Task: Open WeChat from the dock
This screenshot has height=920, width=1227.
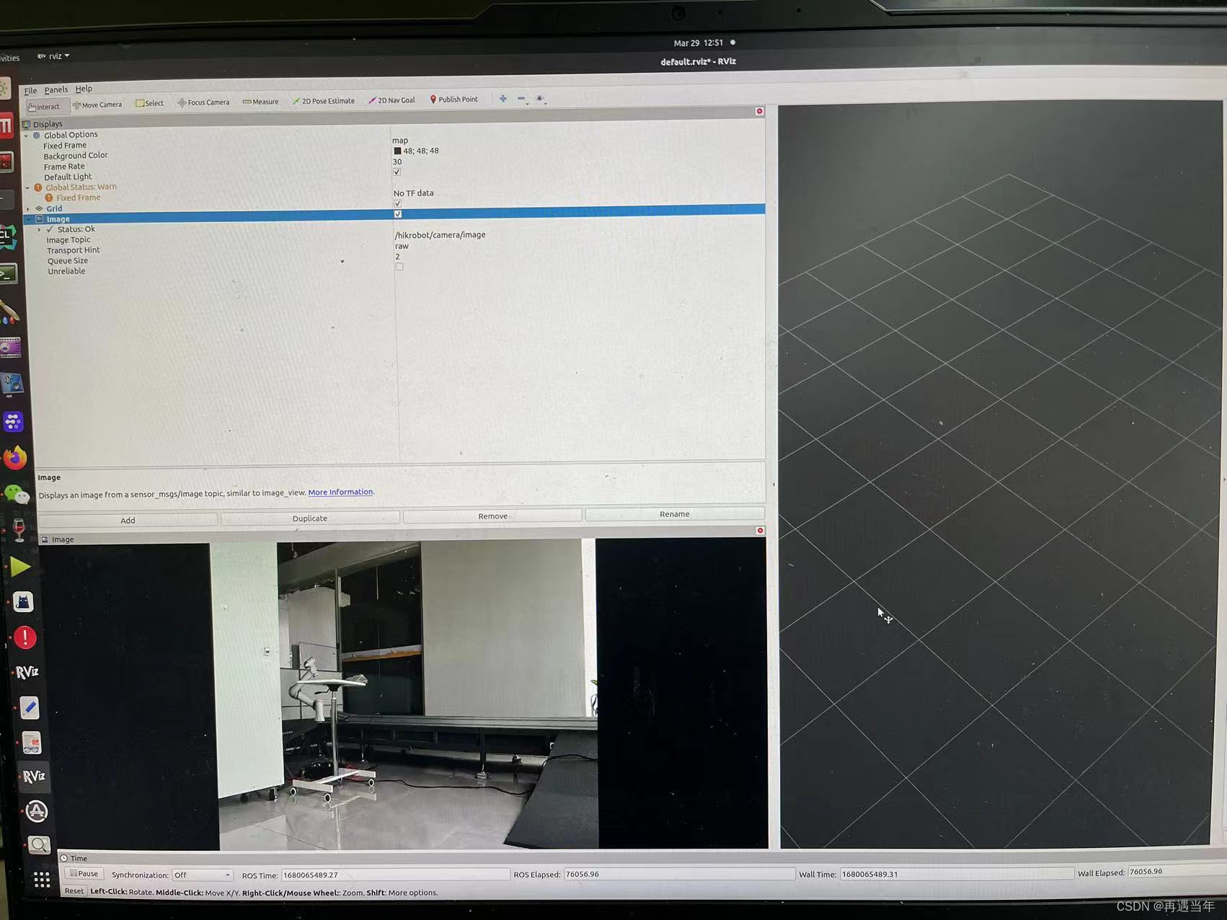Action: [17, 494]
